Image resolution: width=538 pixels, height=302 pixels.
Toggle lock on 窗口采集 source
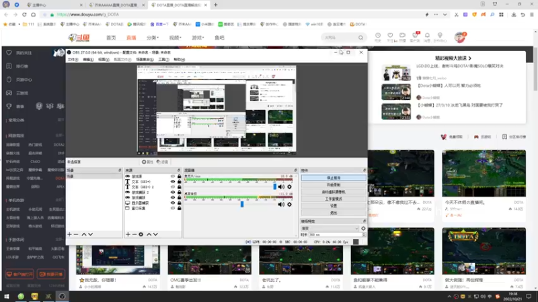179,208
